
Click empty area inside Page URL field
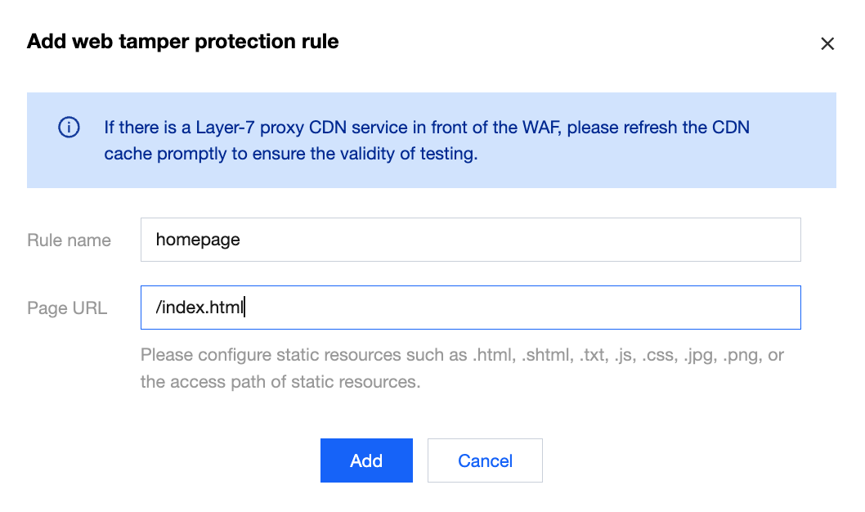coord(522,308)
